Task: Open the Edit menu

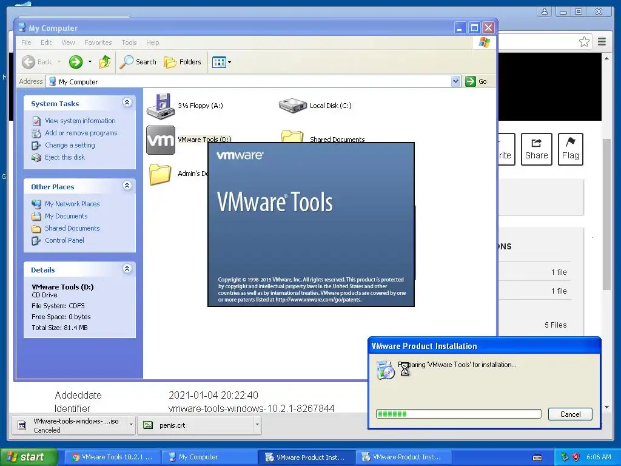Action: pos(46,42)
